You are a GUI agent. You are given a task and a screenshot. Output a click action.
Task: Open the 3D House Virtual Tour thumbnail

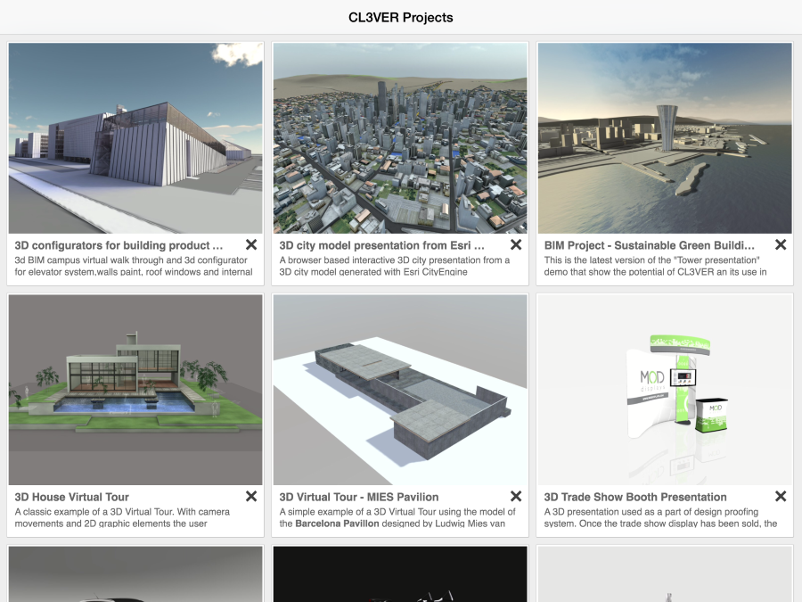tap(135, 389)
